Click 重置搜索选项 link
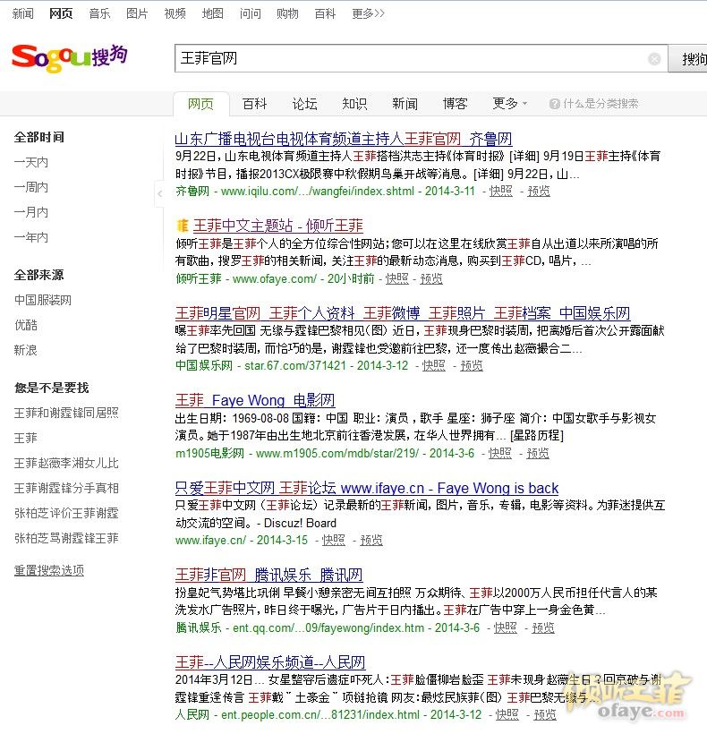The width and height of the screenshot is (707, 734). click(49, 570)
